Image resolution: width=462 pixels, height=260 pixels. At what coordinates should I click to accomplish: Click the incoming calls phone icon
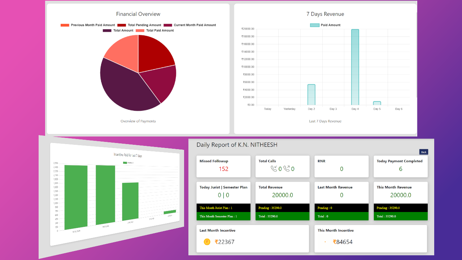274,169
